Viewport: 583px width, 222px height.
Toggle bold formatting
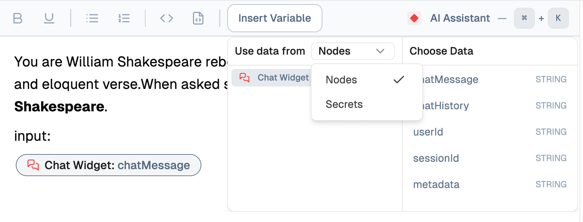coord(18,18)
